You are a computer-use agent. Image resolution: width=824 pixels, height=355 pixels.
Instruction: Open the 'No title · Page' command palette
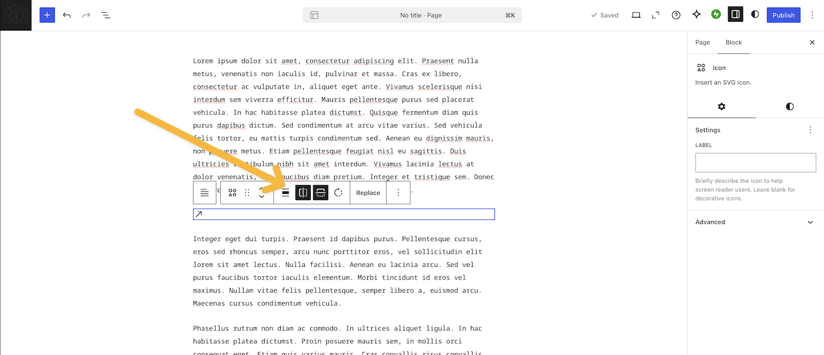[412, 15]
